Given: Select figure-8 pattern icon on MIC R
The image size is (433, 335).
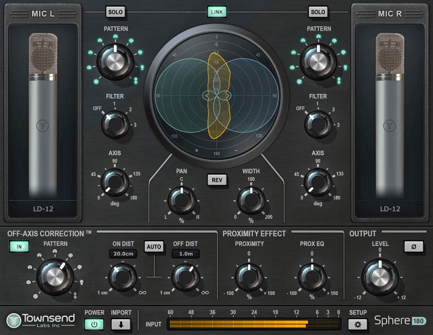Looking at the screenshot, I should (339, 81).
